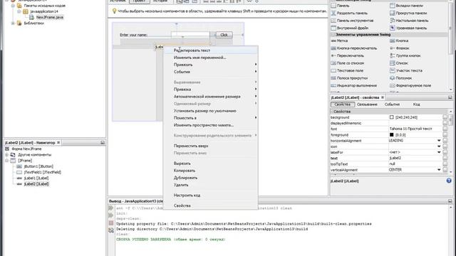The height and width of the screenshot is (256, 456).
Task: Close the jLabel2 properties tab
Action: 383,97
